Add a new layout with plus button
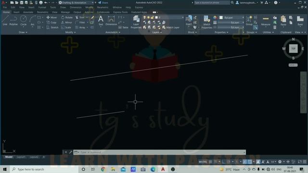This screenshot has height=173, width=308. (44, 157)
